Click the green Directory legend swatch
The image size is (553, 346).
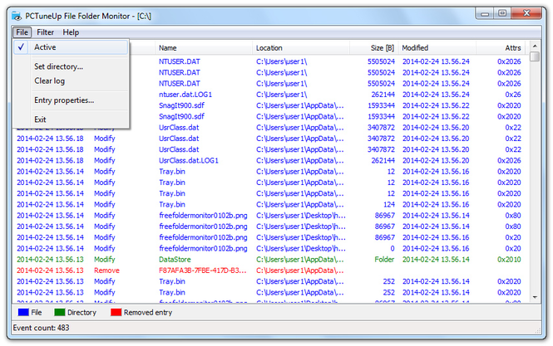(60, 313)
